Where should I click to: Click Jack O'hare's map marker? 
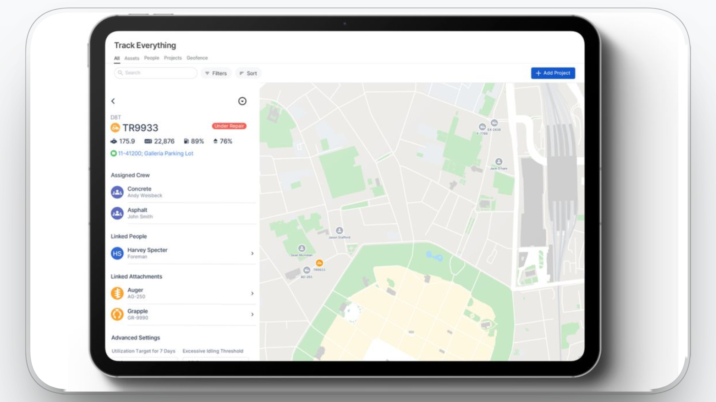pos(499,161)
